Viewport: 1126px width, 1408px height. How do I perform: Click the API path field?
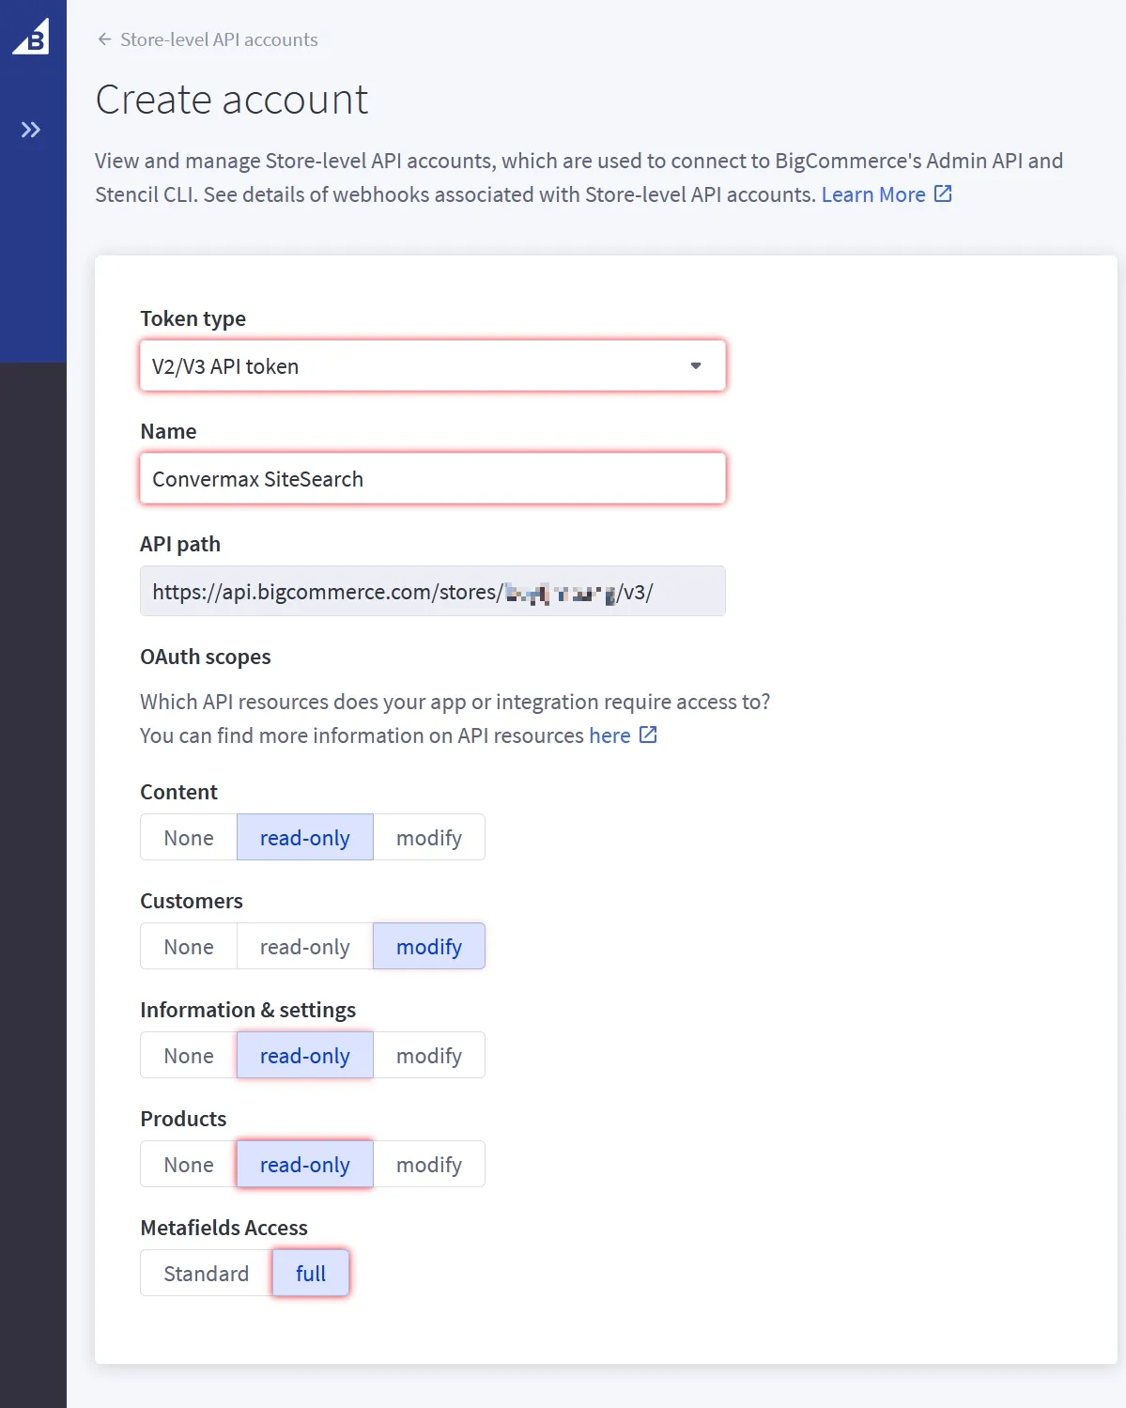(432, 591)
